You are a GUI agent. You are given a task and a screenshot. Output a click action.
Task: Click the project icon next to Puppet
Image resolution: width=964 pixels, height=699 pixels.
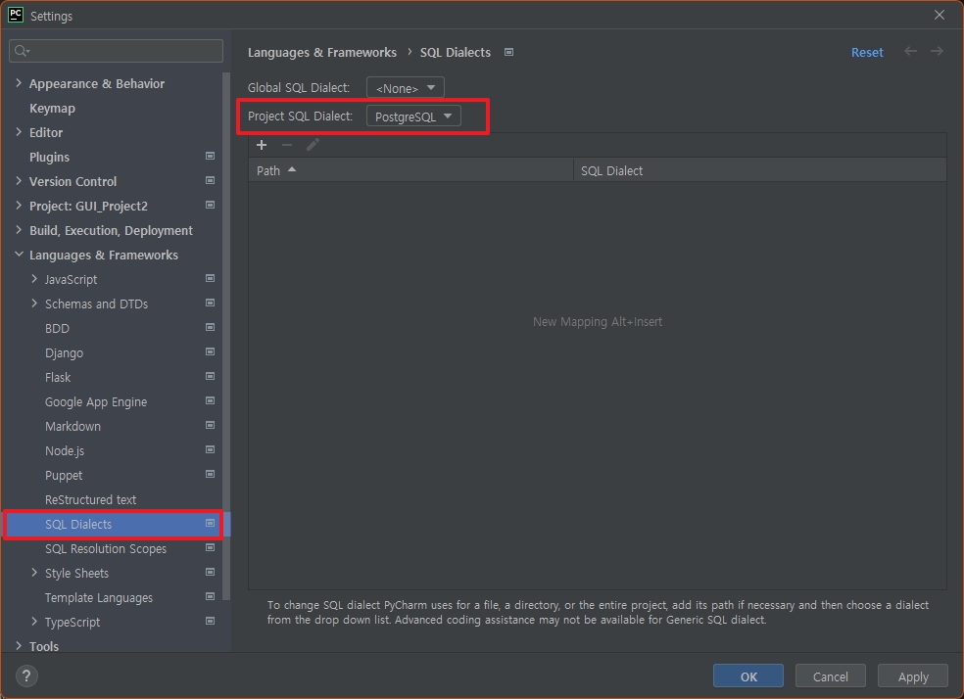[210, 474]
